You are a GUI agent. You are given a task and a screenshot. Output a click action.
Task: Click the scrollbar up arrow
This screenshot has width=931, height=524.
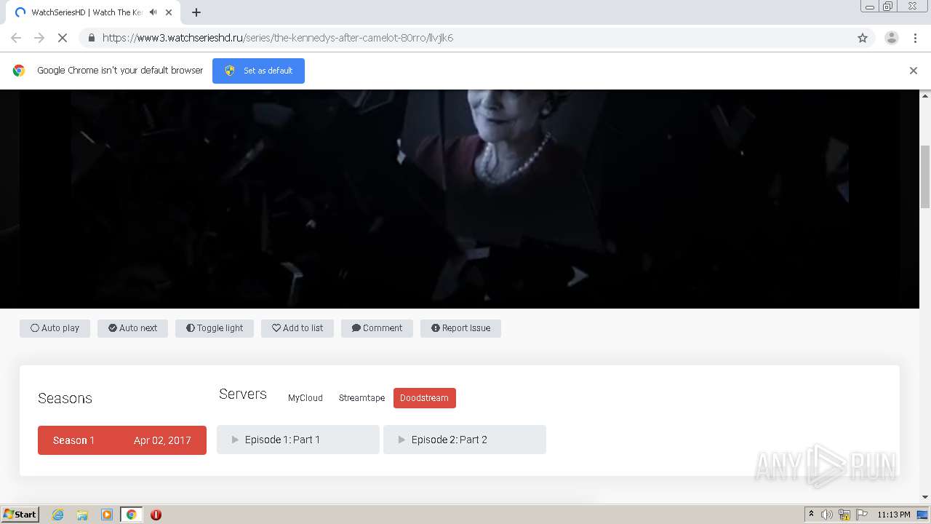click(x=925, y=95)
